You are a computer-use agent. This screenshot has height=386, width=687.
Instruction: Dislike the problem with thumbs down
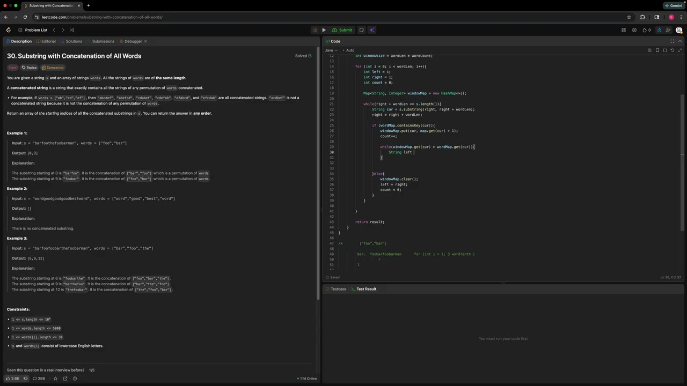25,378
